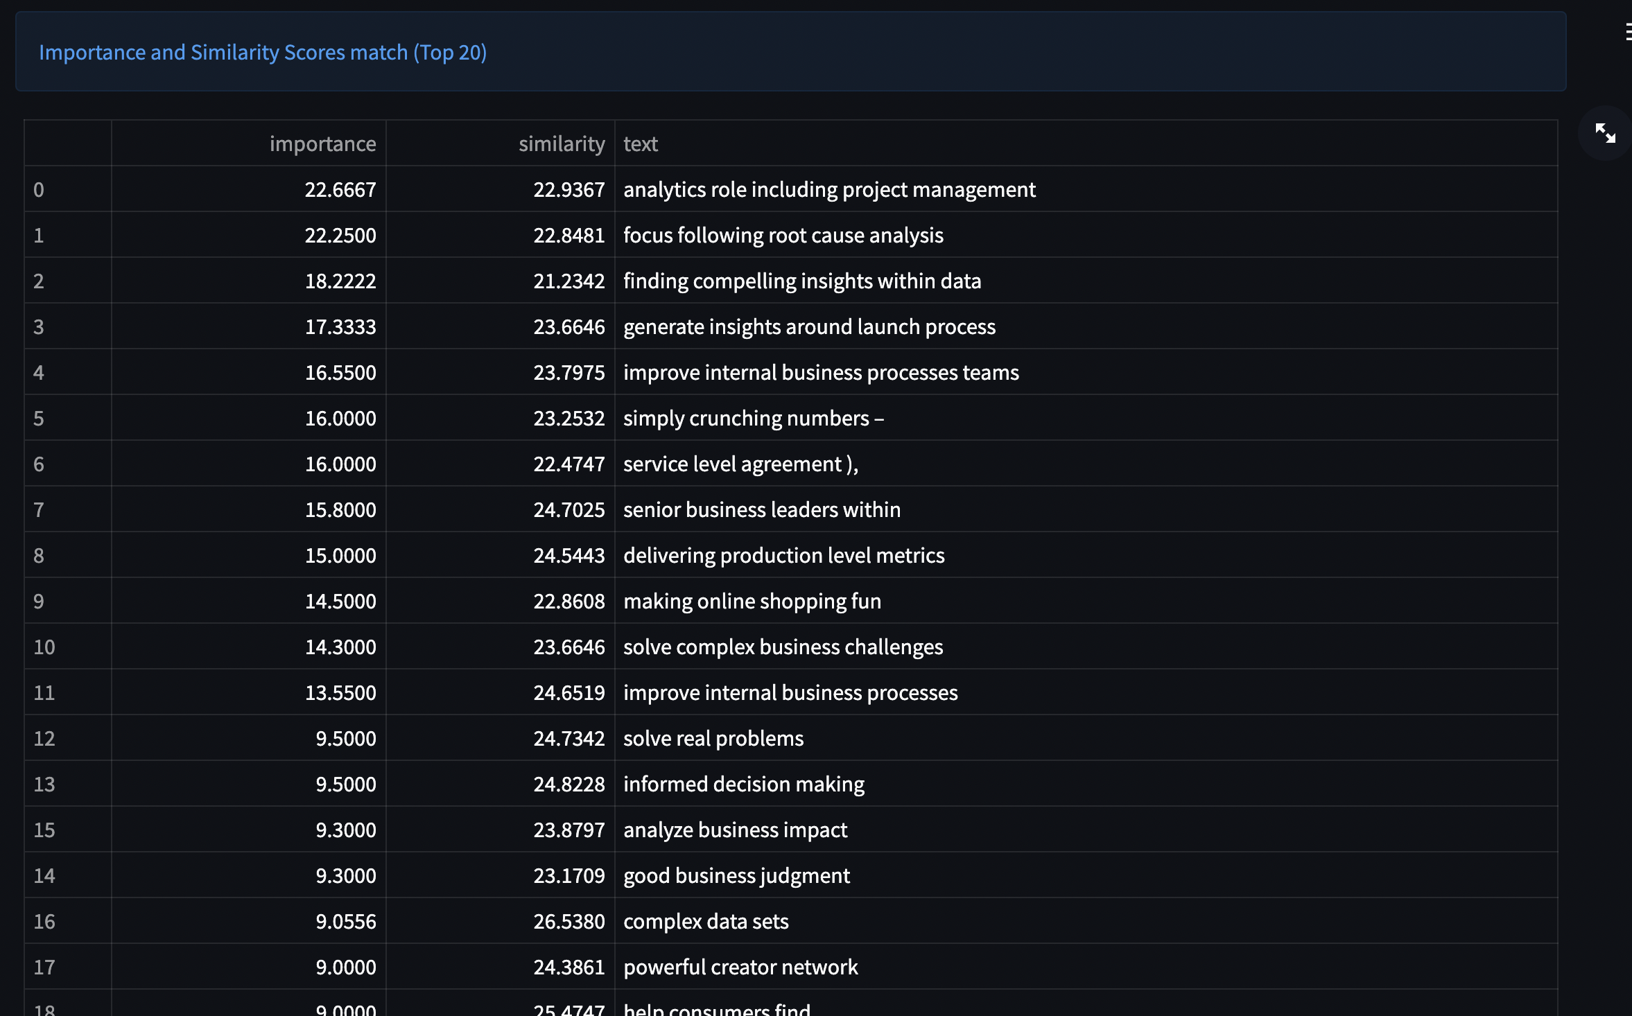Click the table fullscreen expand icon

(x=1604, y=133)
